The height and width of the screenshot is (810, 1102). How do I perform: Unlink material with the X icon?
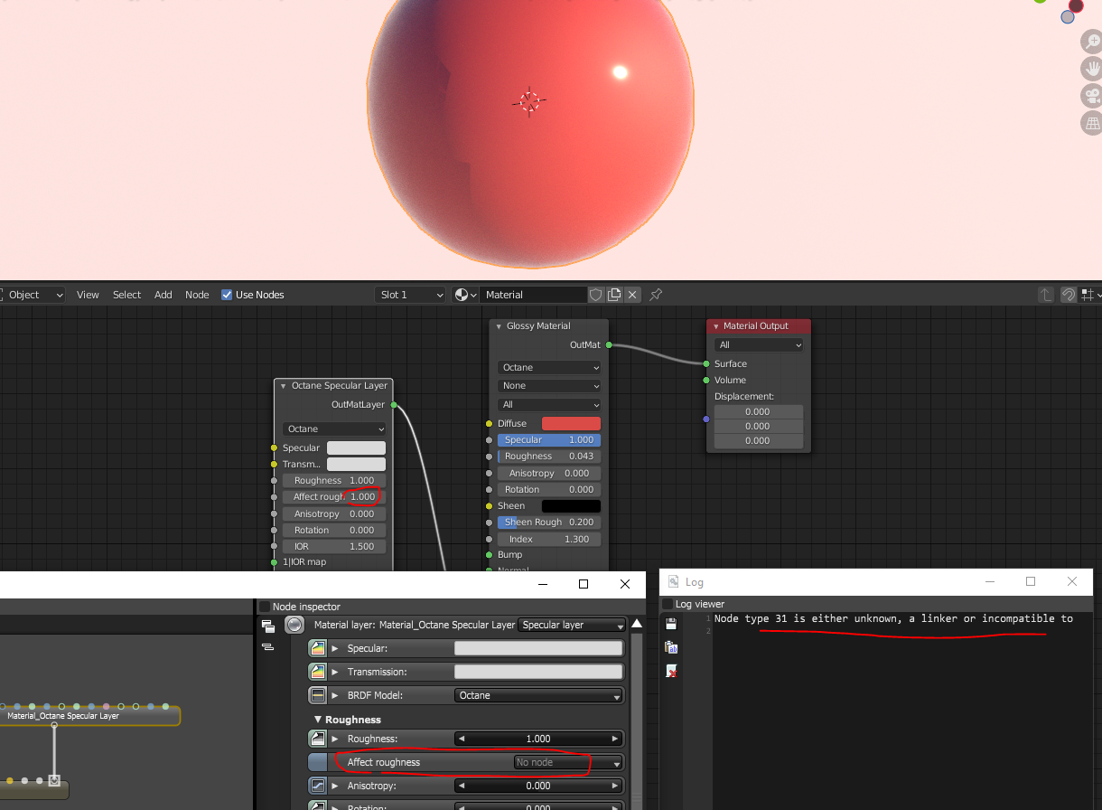tap(632, 295)
